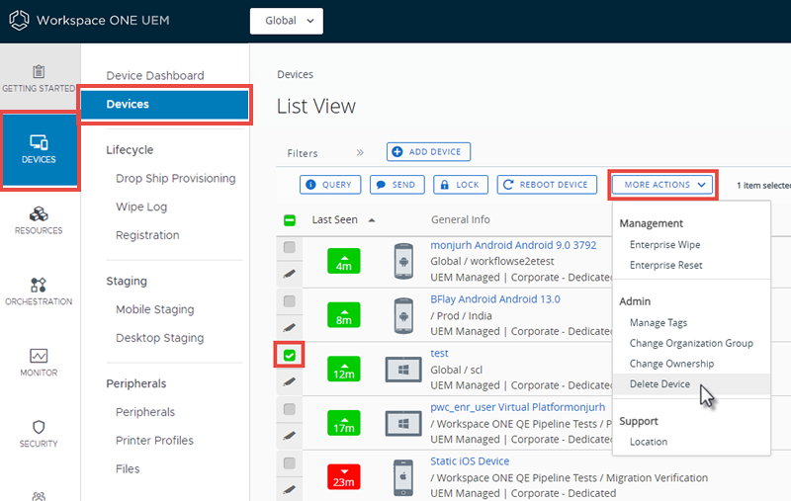
Task: Select Enterprise Reset from menu
Action: tap(665, 265)
